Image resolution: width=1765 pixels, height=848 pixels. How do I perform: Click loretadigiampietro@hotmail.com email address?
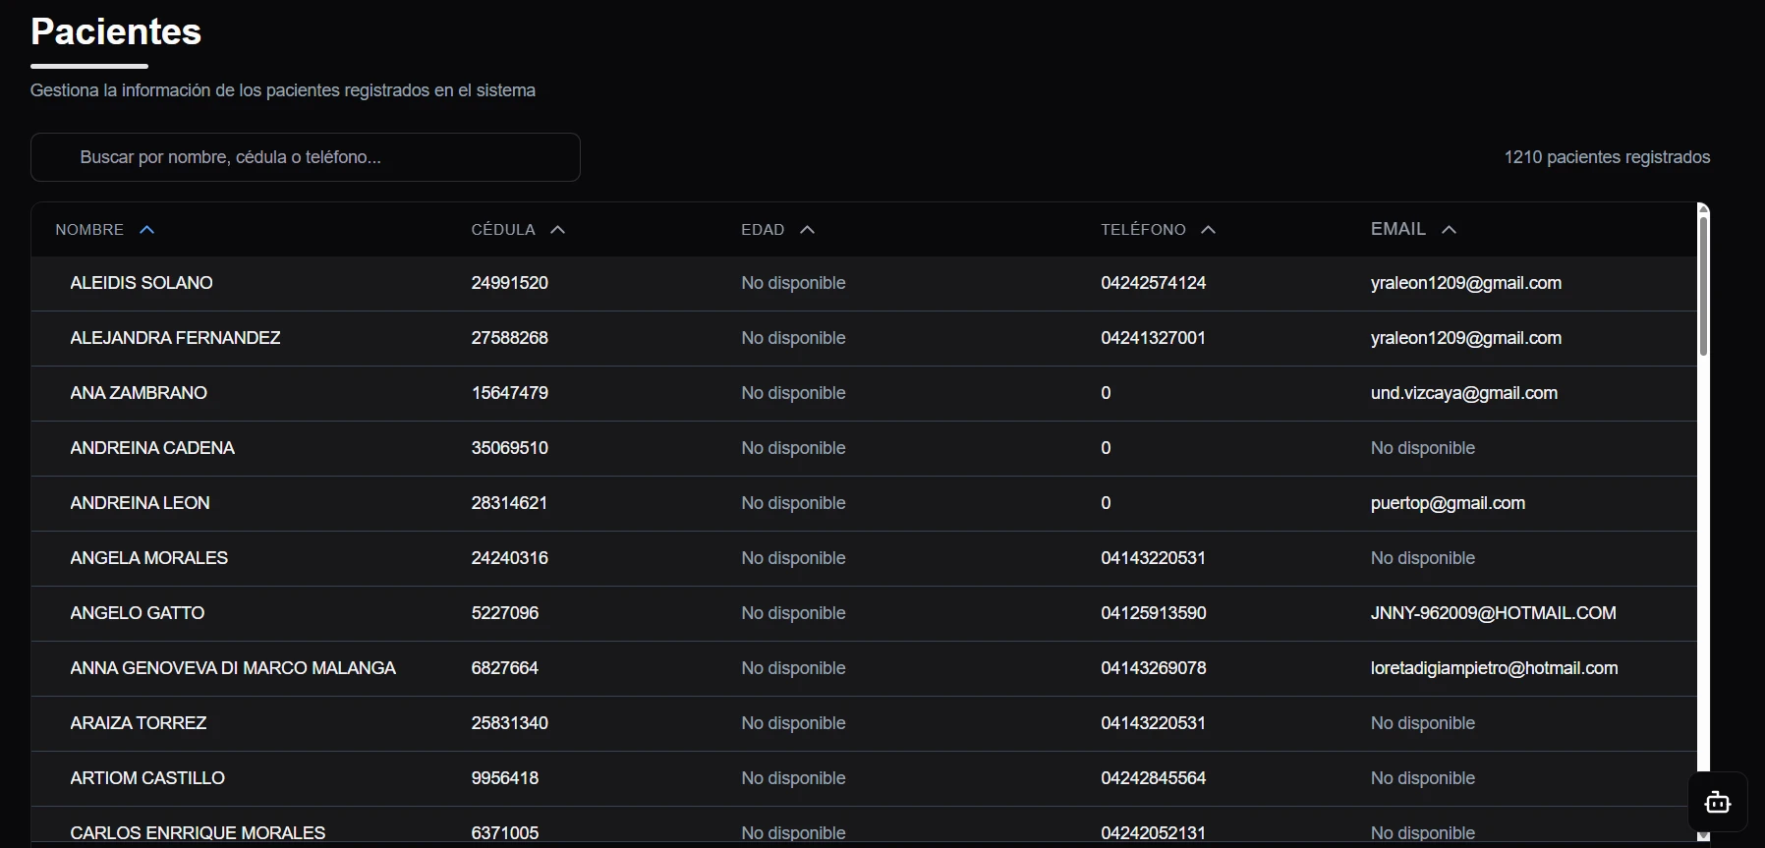click(1494, 668)
